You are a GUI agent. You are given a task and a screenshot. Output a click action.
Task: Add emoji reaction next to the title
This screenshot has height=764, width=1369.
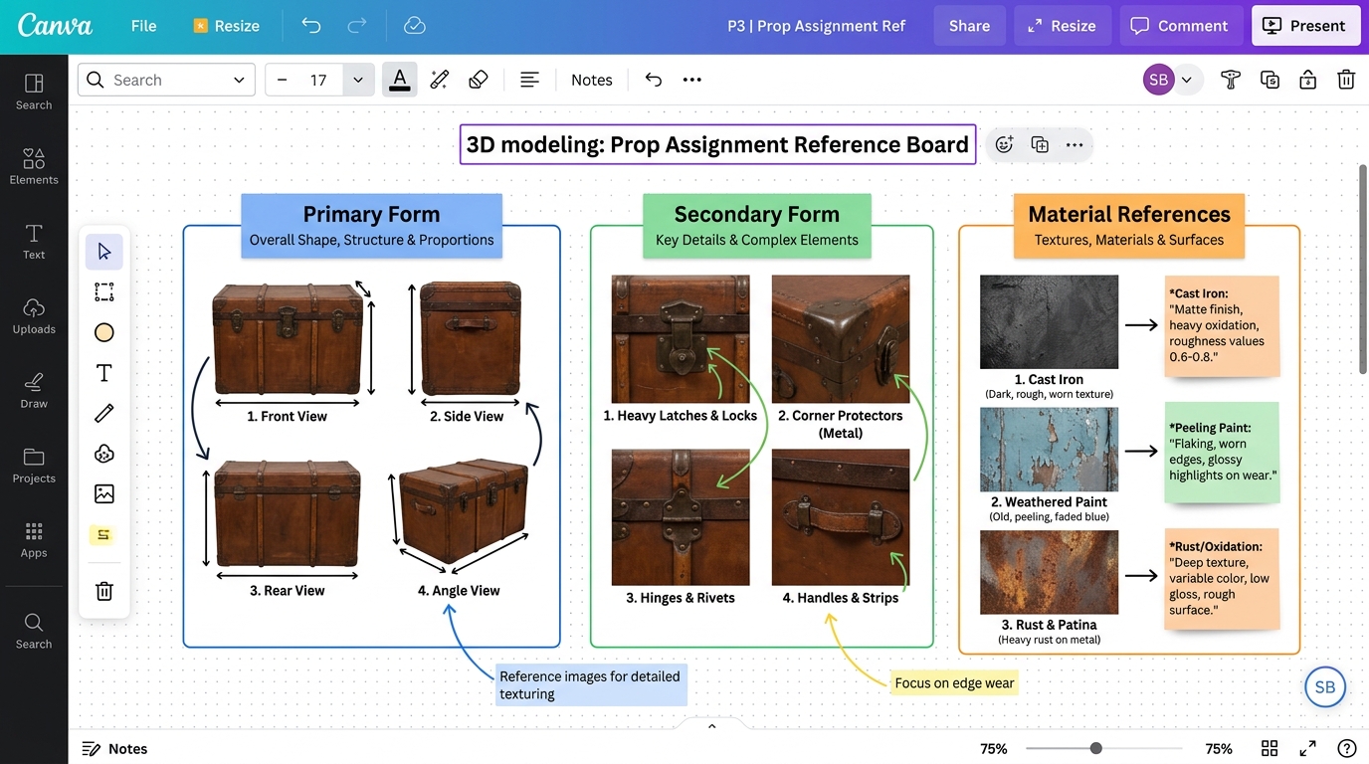pyautogui.click(x=1004, y=145)
